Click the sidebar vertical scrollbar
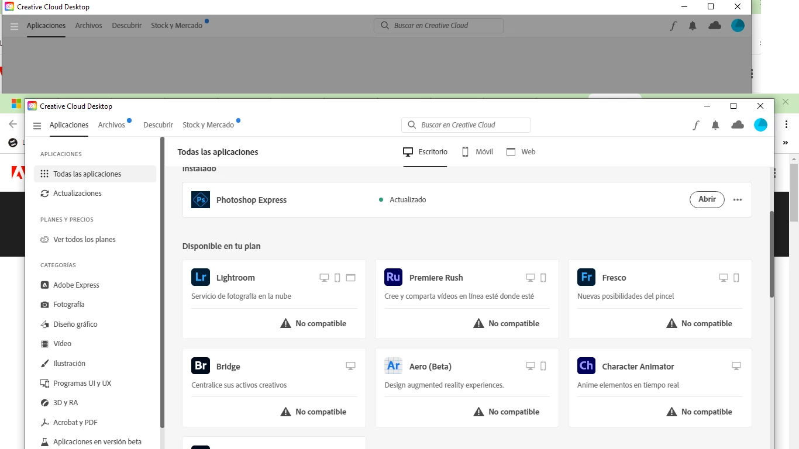 [162, 283]
